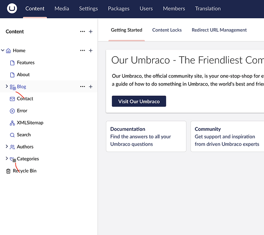264x235 pixels.
Task: Click the Recycle Bin trash icon
Action: (8, 171)
